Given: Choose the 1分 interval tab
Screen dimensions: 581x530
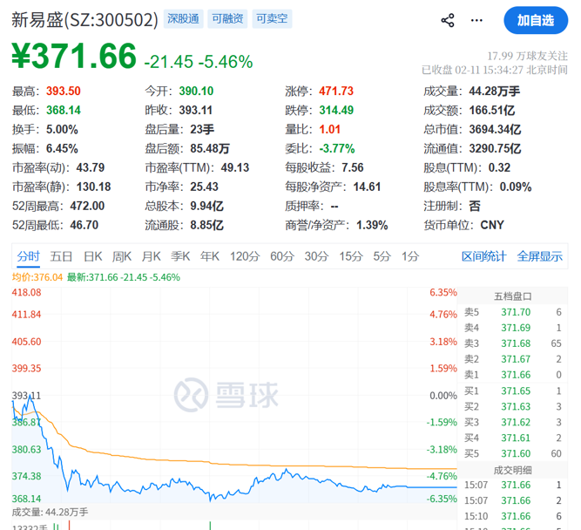Looking at the screenshot, I should [410, 256].
